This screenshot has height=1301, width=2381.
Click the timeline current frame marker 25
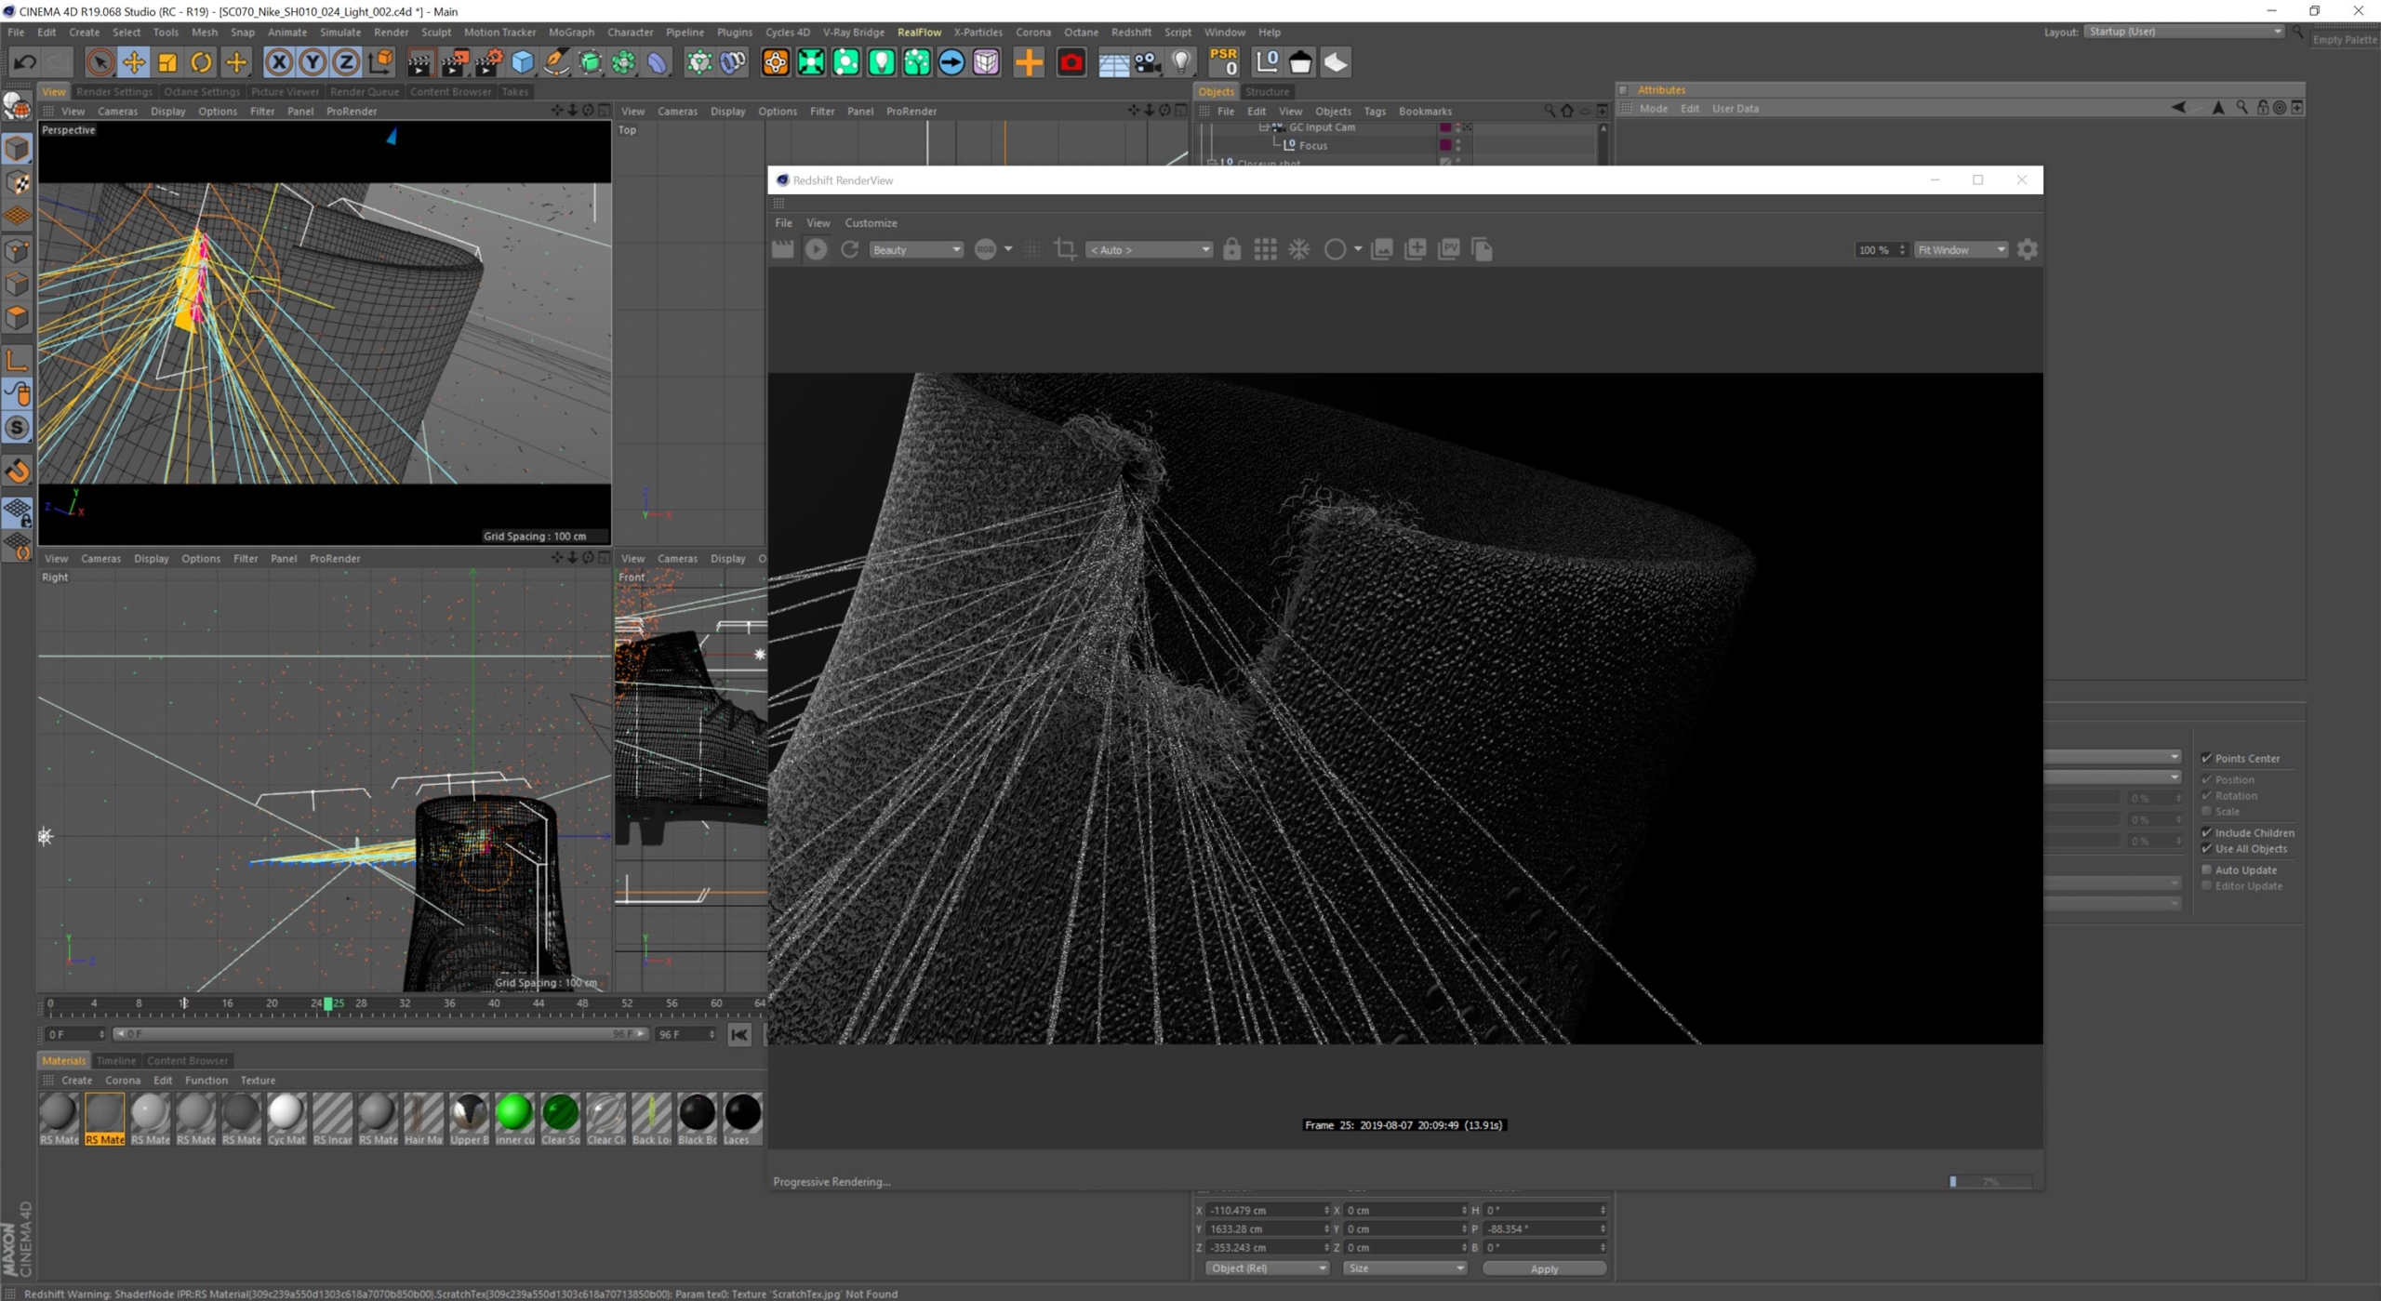(328, 1003)
